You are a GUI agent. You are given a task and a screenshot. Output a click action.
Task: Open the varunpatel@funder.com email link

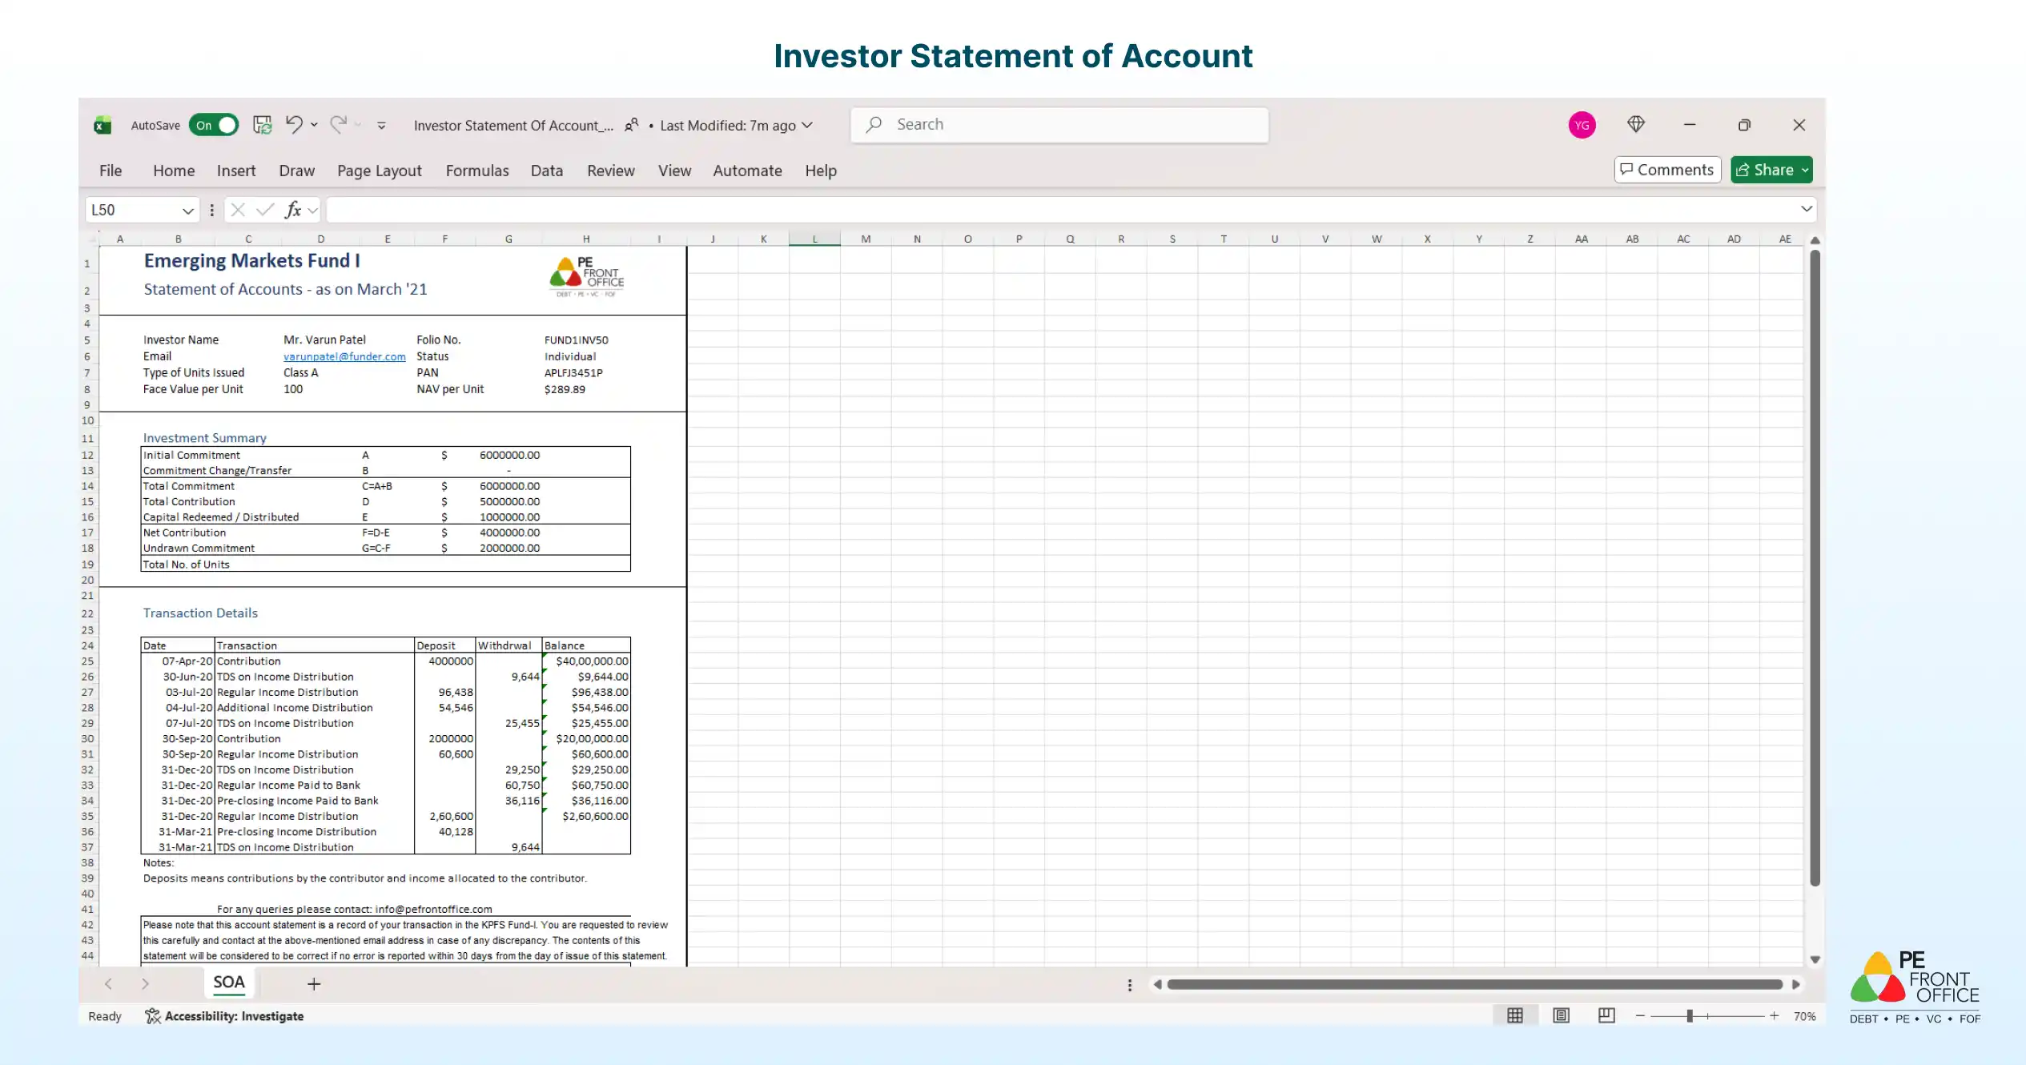pyautogui.click(x=344, y=356)
